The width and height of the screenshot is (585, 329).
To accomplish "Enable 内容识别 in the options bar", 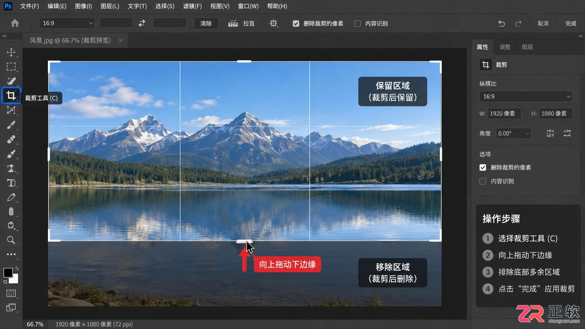I will 357,24.
